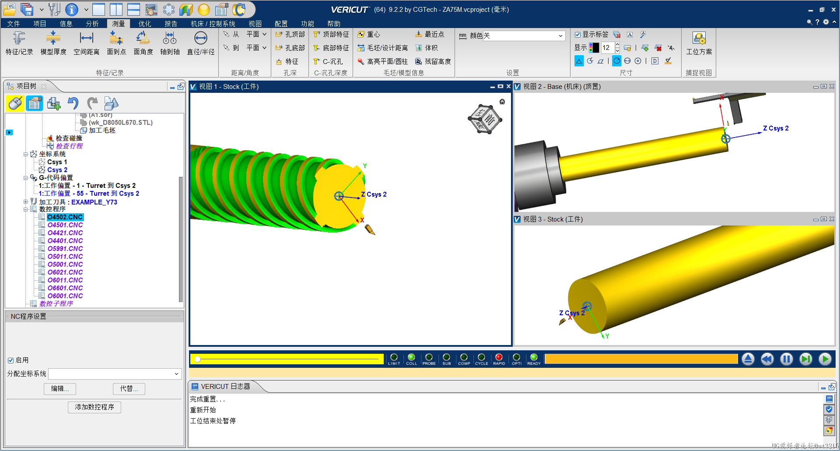Click the yellow sphere icon in title toolbar

coord(203,9)
